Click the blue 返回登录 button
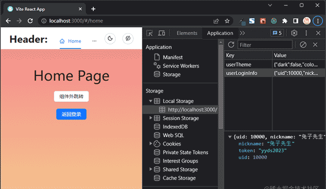The width and height of the screenshot is (326, 189). 71,114
